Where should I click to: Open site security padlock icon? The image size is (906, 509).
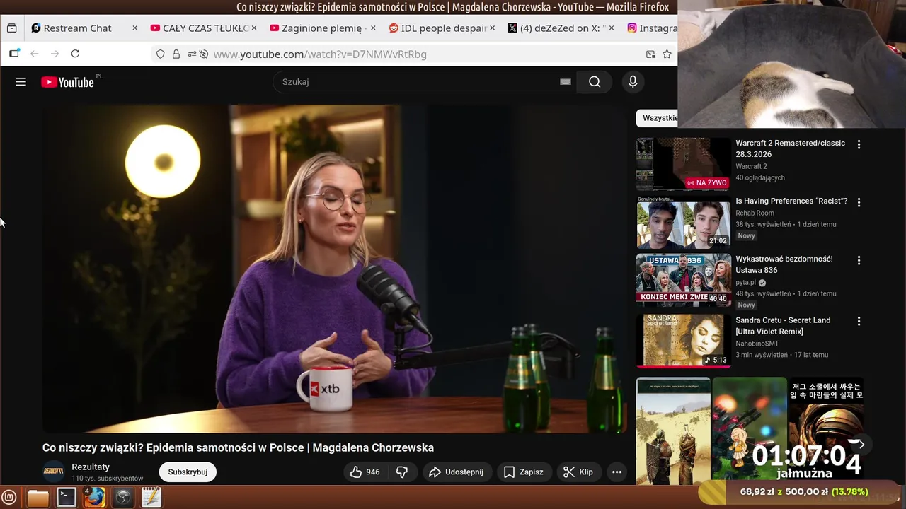click(176, 54)
